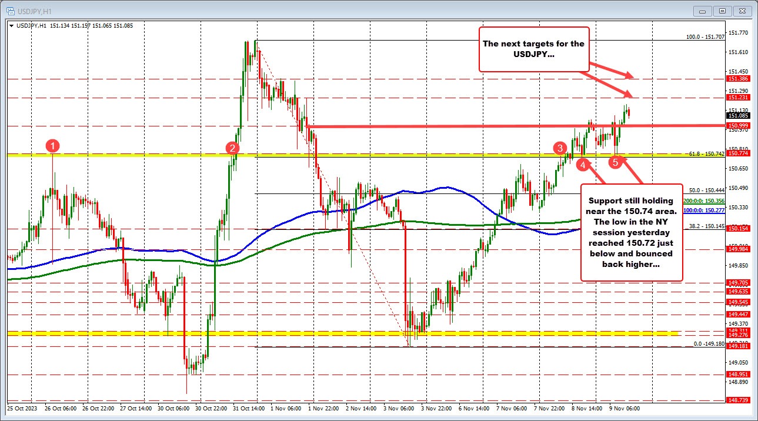Click the next targets annotation box

pyautogui.click(x=533, y=49)
